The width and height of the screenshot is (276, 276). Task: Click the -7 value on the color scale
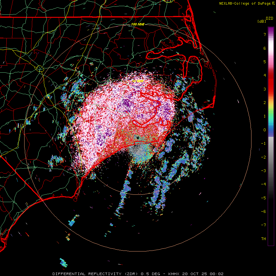coord(263,225)
